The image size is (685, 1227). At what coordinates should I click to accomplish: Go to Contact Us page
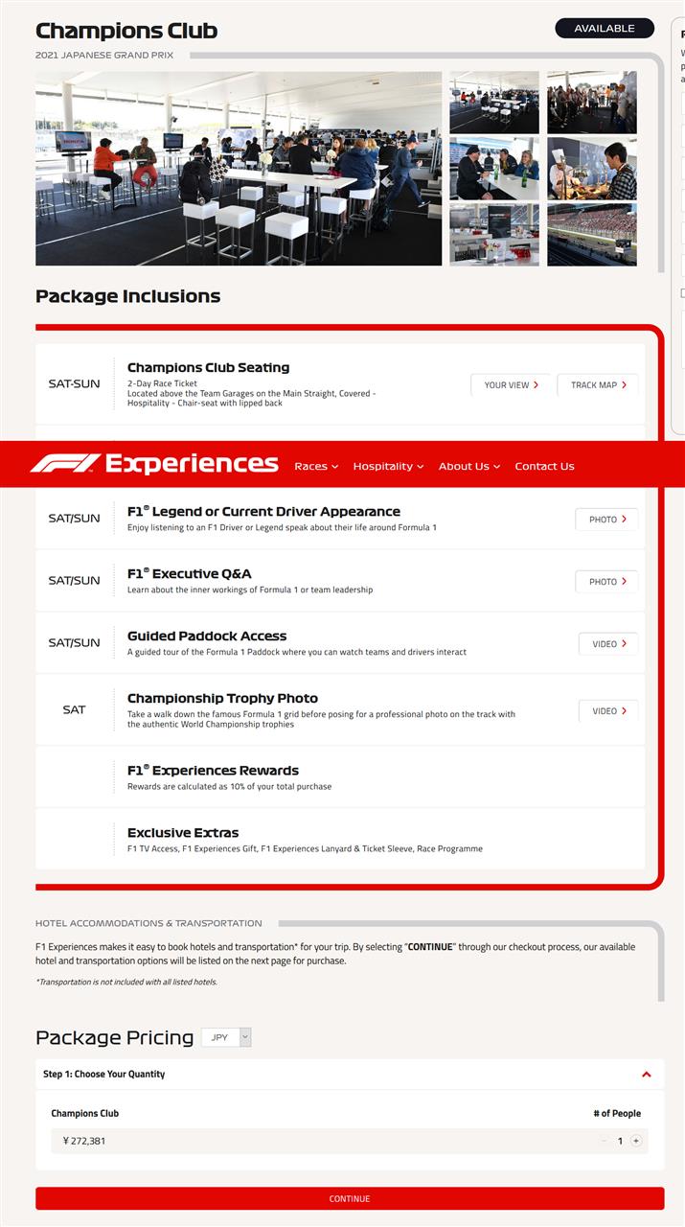(544, 466)
